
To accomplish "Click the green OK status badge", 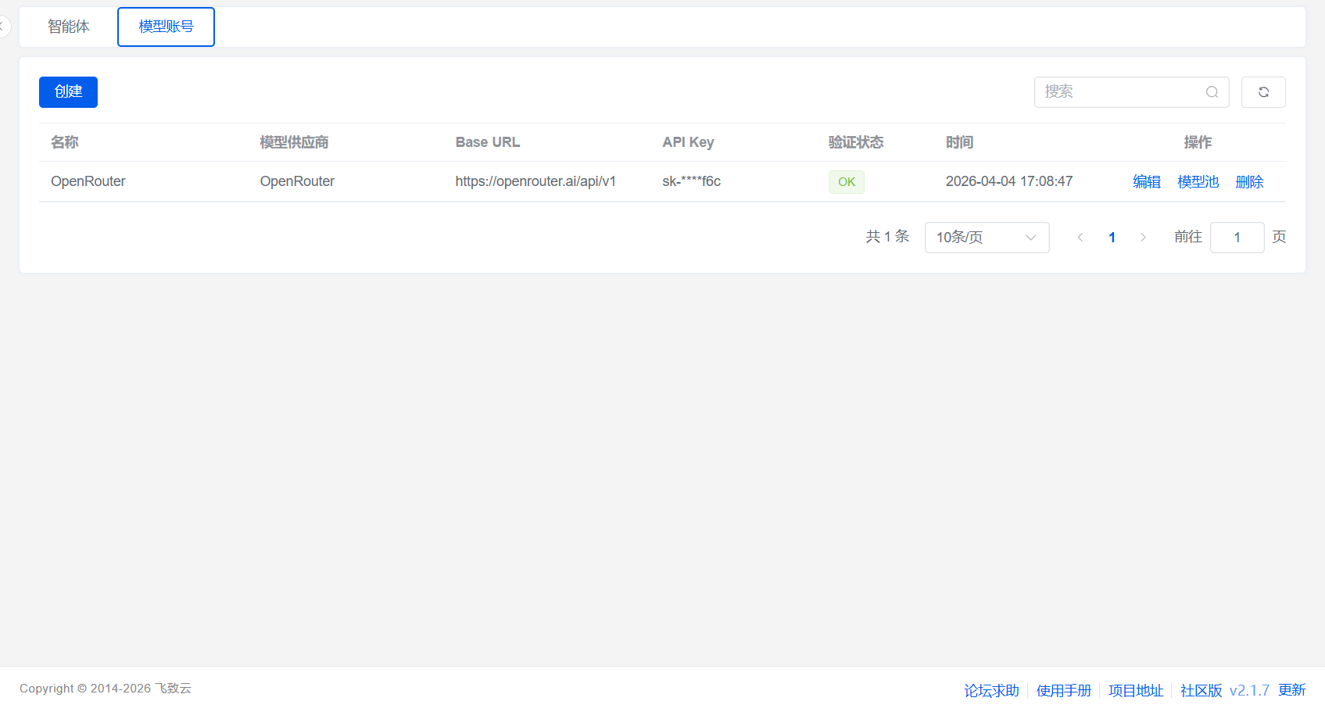I will click(x=847, y=182).
